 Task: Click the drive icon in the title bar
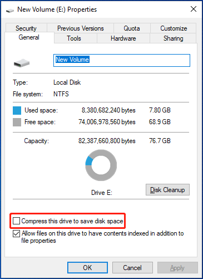coord(10,11)
